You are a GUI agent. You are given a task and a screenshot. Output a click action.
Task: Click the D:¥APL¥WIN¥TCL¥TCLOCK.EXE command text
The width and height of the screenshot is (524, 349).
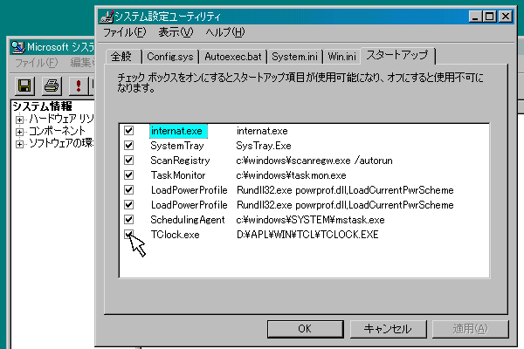[x=307, y=235]
